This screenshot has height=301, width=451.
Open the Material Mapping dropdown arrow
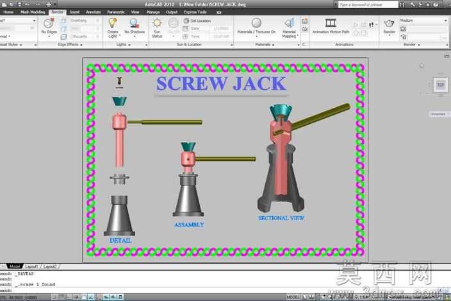click(298, 36)
